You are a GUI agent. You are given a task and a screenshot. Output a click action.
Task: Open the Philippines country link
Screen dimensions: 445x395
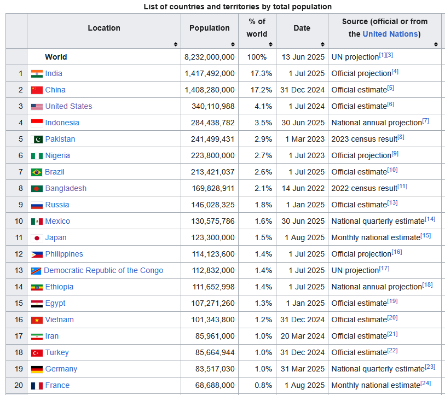tap(64, 254)
